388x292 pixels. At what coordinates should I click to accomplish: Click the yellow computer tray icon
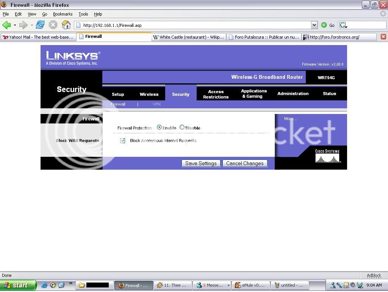click(346, 285)
